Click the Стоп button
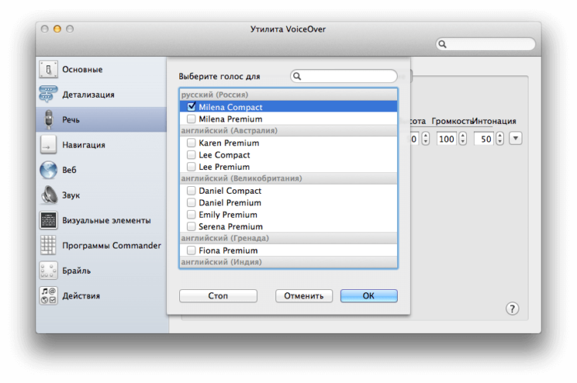 coord(218,296)
